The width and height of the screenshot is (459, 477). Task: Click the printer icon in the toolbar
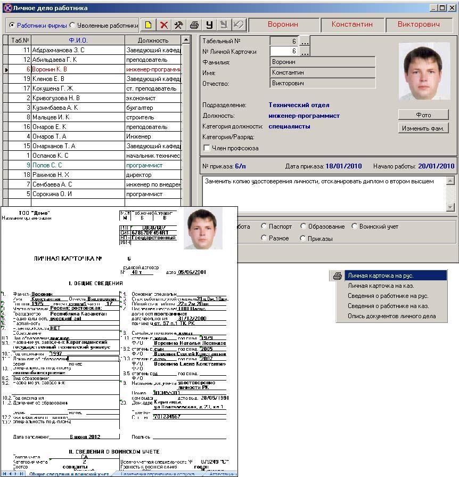click(194, 25)
